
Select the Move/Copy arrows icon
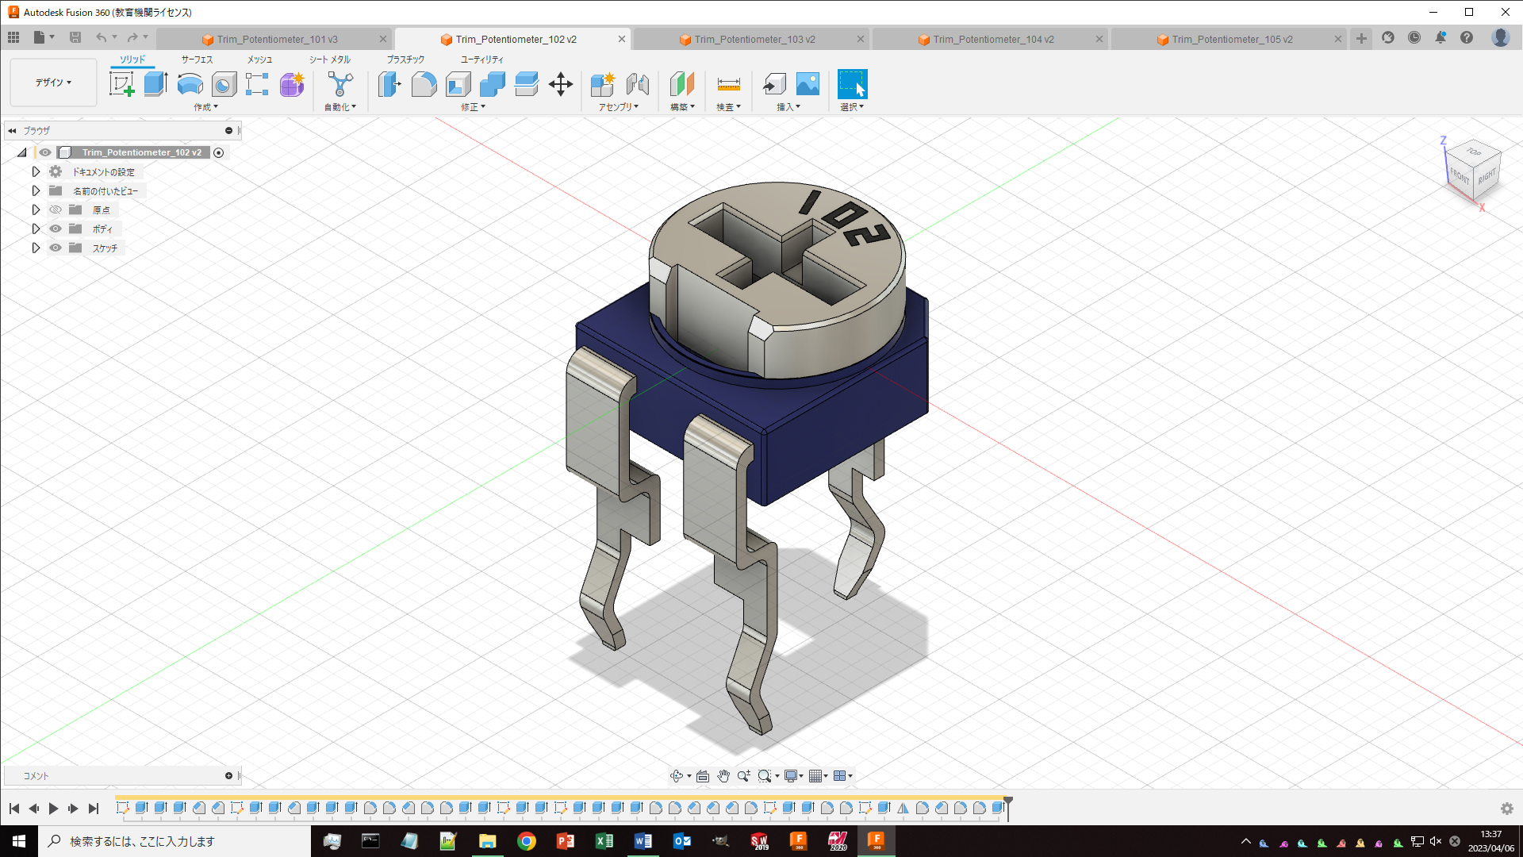560,83
